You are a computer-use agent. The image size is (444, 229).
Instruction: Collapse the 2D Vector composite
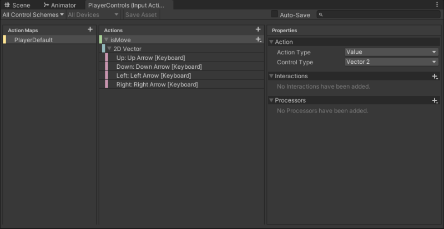coord(109,49)
